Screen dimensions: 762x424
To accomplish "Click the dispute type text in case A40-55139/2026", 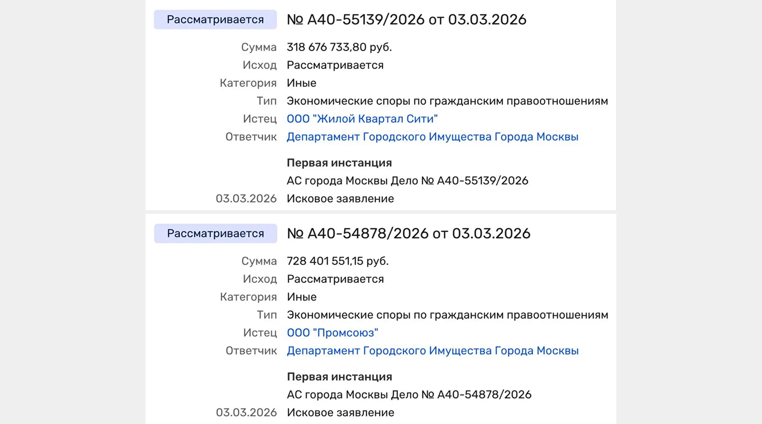I will [x=447, y=101].
